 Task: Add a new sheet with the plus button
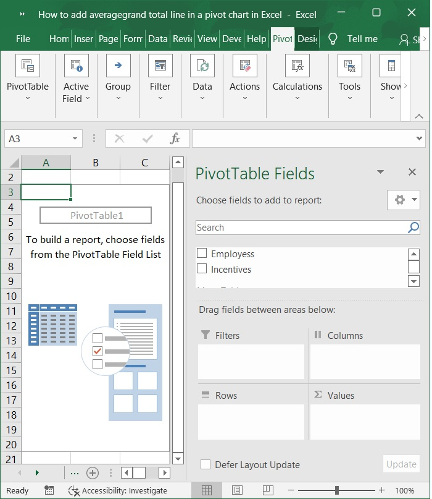tap(93, 473)
